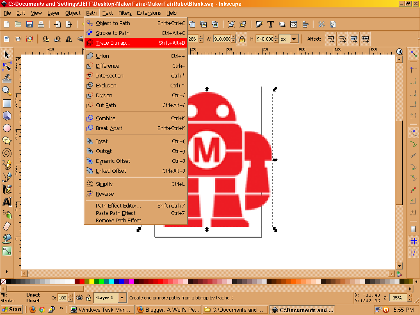Select the Ellipse circle tool
This screenshot has width=420, height=315.
point(7,128)
